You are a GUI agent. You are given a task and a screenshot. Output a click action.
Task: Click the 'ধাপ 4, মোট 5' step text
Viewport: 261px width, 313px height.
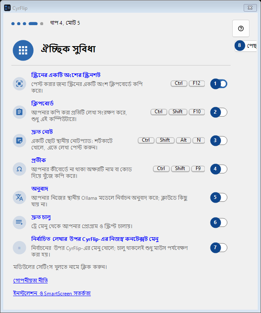[65, 23]
